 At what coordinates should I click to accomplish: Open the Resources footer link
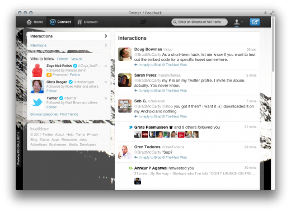point(69,140)
